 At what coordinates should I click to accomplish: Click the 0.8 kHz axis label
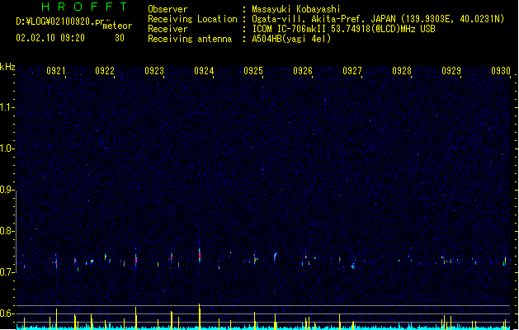click(x=7, y=231)
